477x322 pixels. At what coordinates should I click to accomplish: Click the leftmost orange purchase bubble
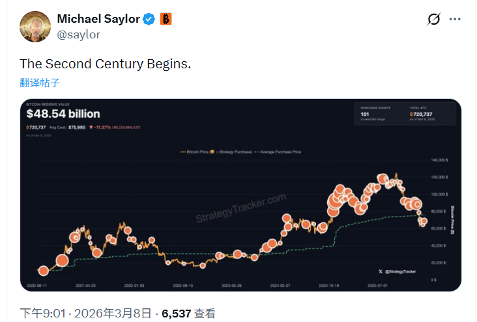pos(43,271)
